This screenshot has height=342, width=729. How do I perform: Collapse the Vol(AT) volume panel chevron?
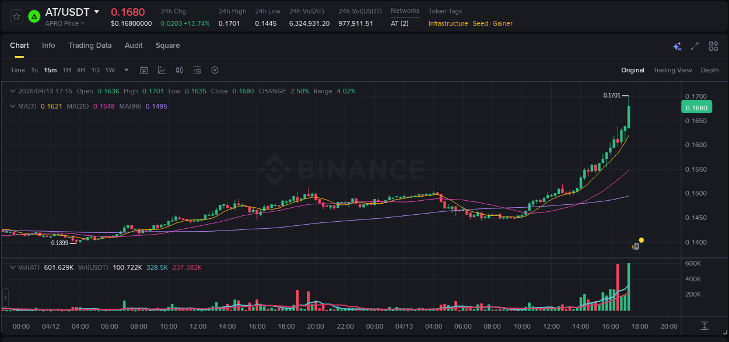[13, 267]
